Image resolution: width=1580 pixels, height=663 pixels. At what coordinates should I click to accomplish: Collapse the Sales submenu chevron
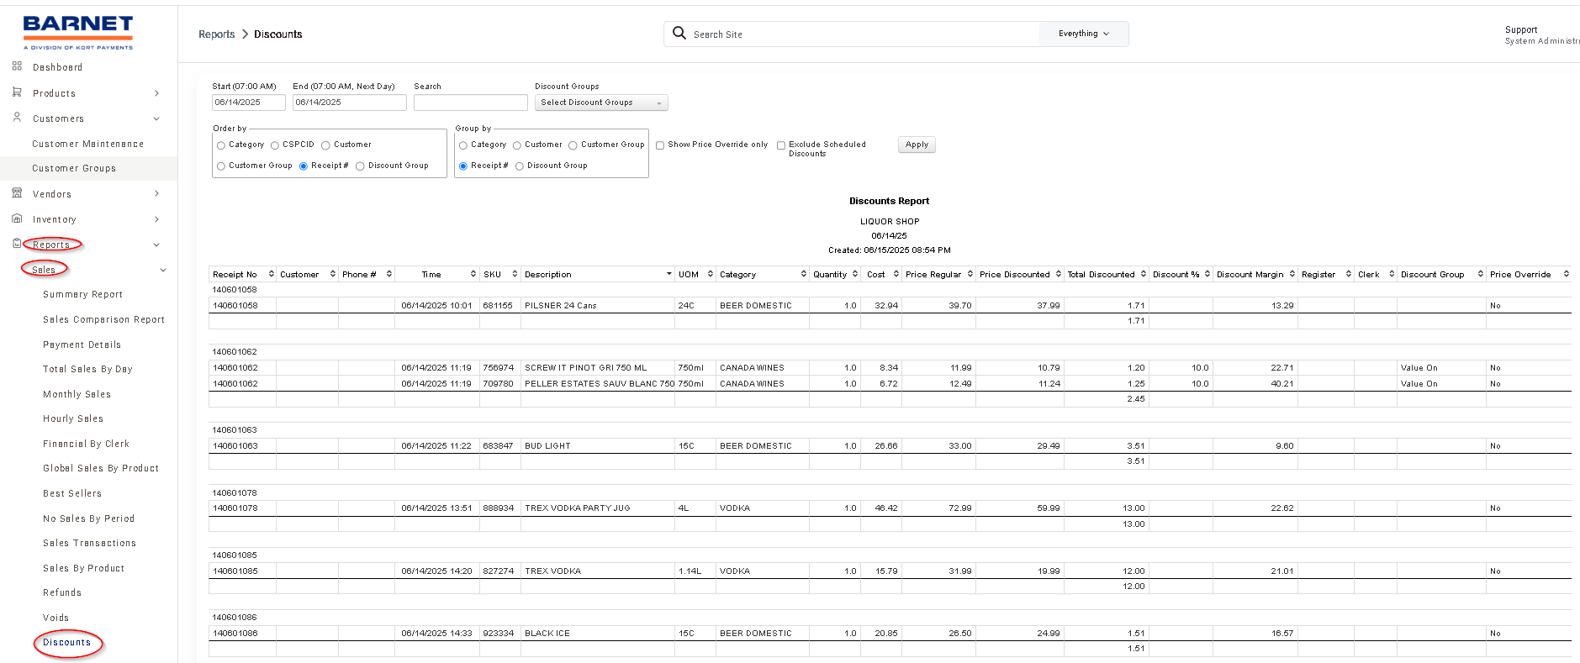click(x=163, y=270)
